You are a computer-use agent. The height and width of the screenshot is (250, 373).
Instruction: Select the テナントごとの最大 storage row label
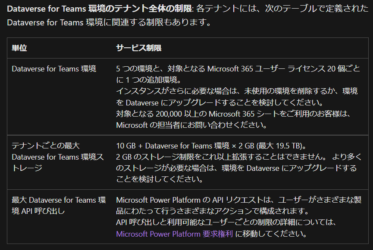click(58, 157)
